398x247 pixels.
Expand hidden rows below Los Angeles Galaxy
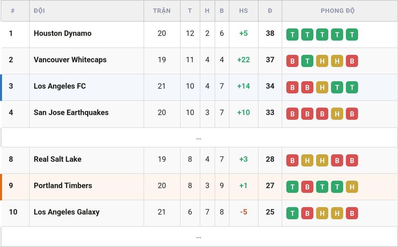pyautogui.click(x=199, y=236)
